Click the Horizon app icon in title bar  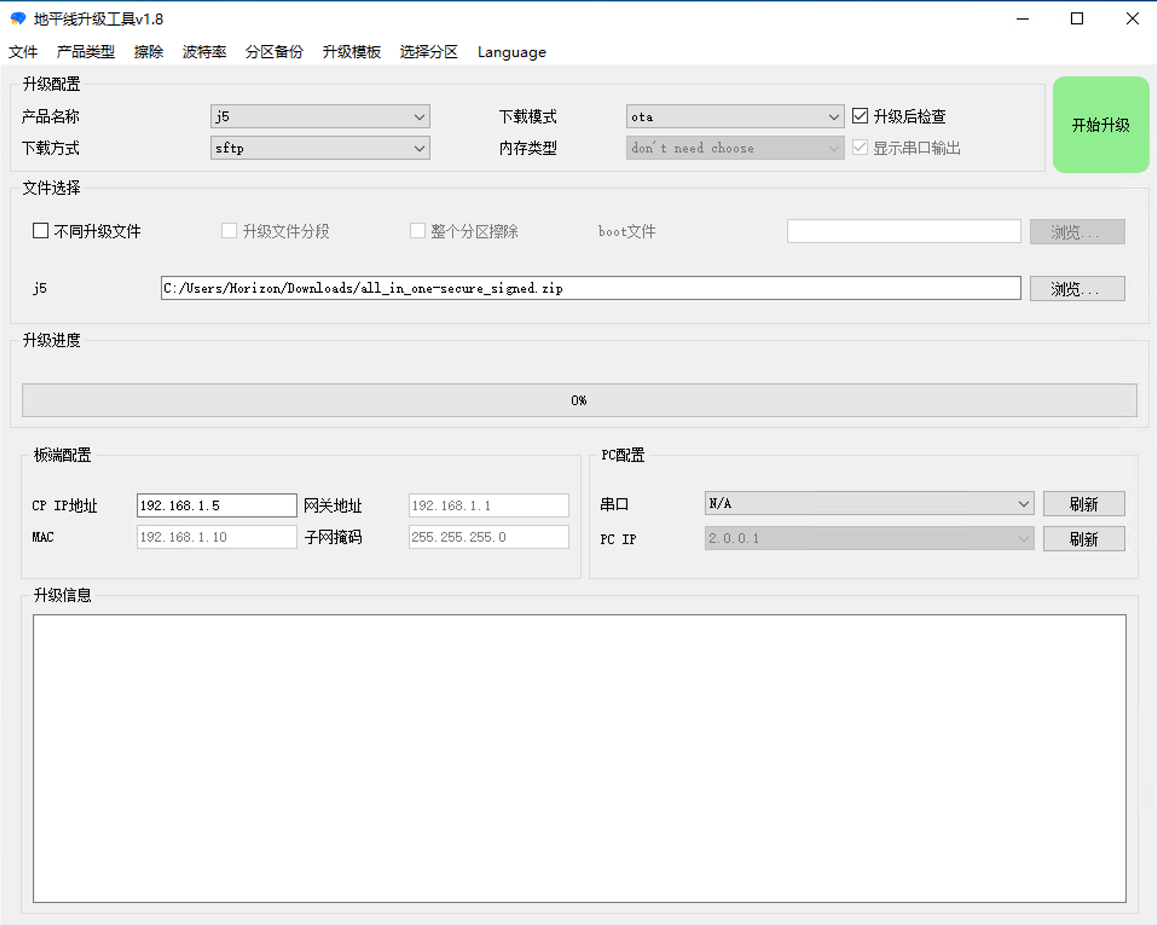[18, 19]
